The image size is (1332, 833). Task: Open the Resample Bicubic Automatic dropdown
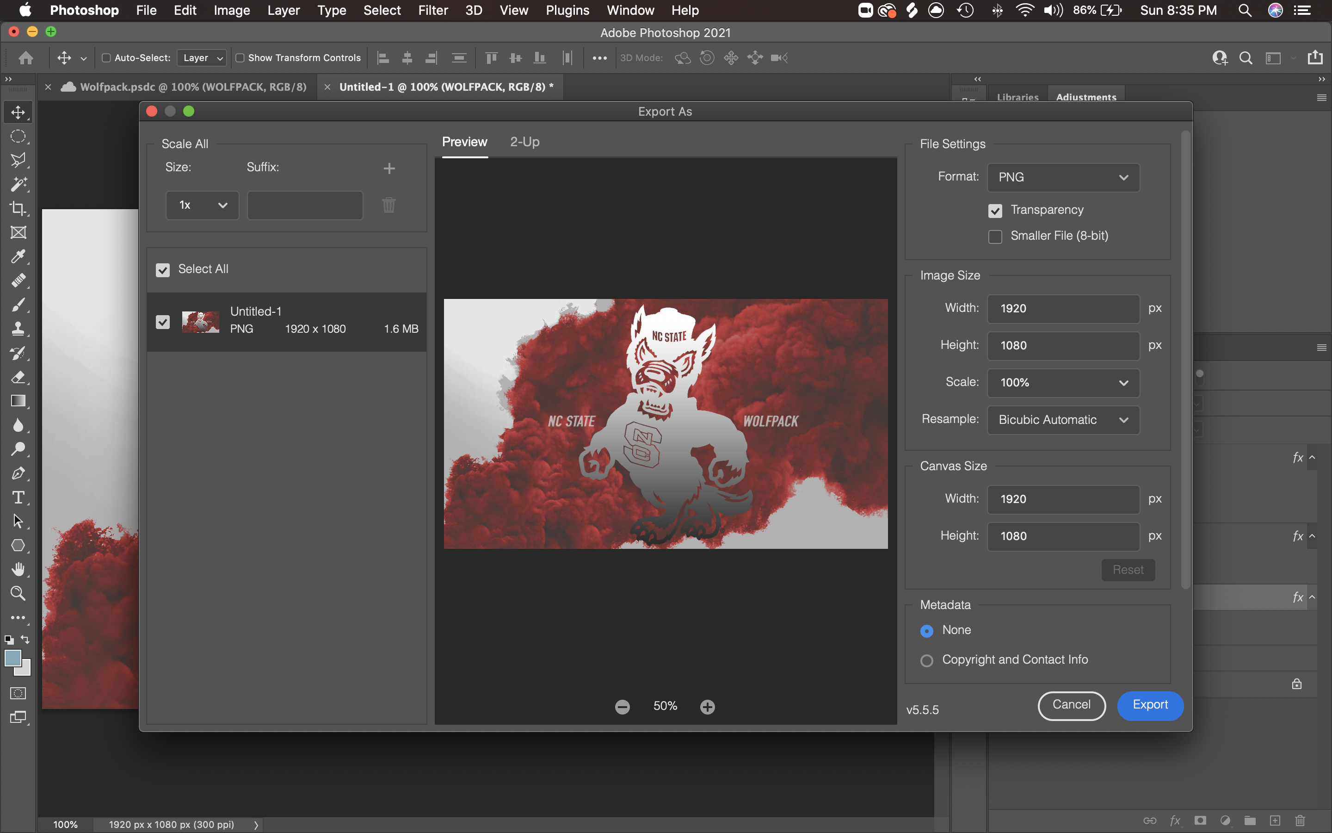1063,420
